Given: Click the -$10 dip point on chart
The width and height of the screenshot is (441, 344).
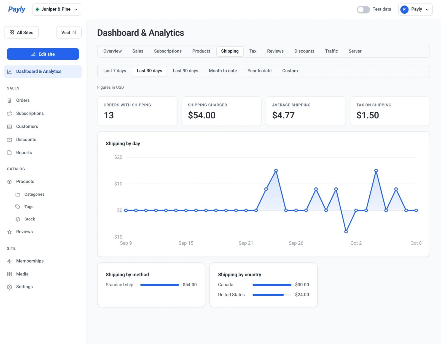Looking at the screenshot, I should [346, 232].
